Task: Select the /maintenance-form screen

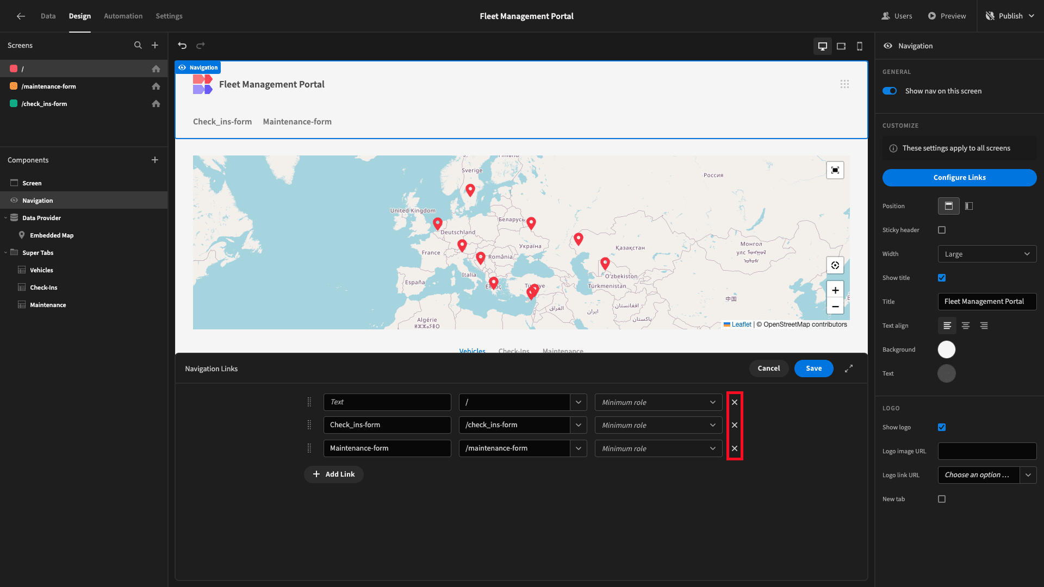Action: coord(84,86)
